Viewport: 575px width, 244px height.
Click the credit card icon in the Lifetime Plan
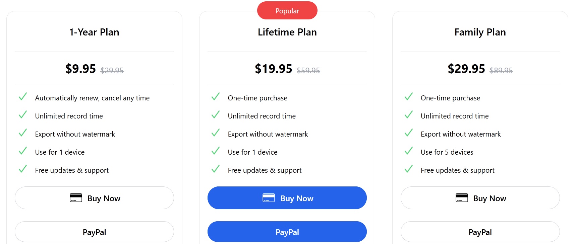tap(269, 198)
